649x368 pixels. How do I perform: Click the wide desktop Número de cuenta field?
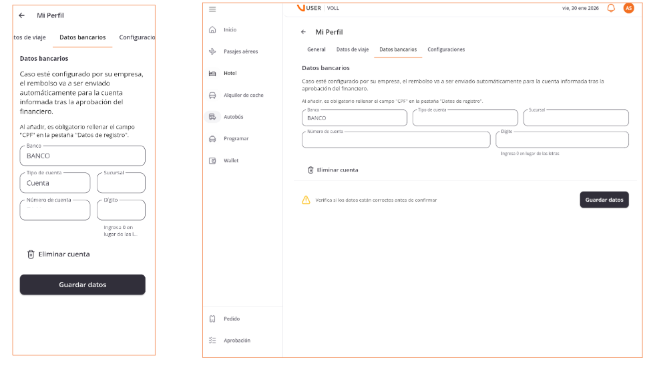(x=395, y=140)
